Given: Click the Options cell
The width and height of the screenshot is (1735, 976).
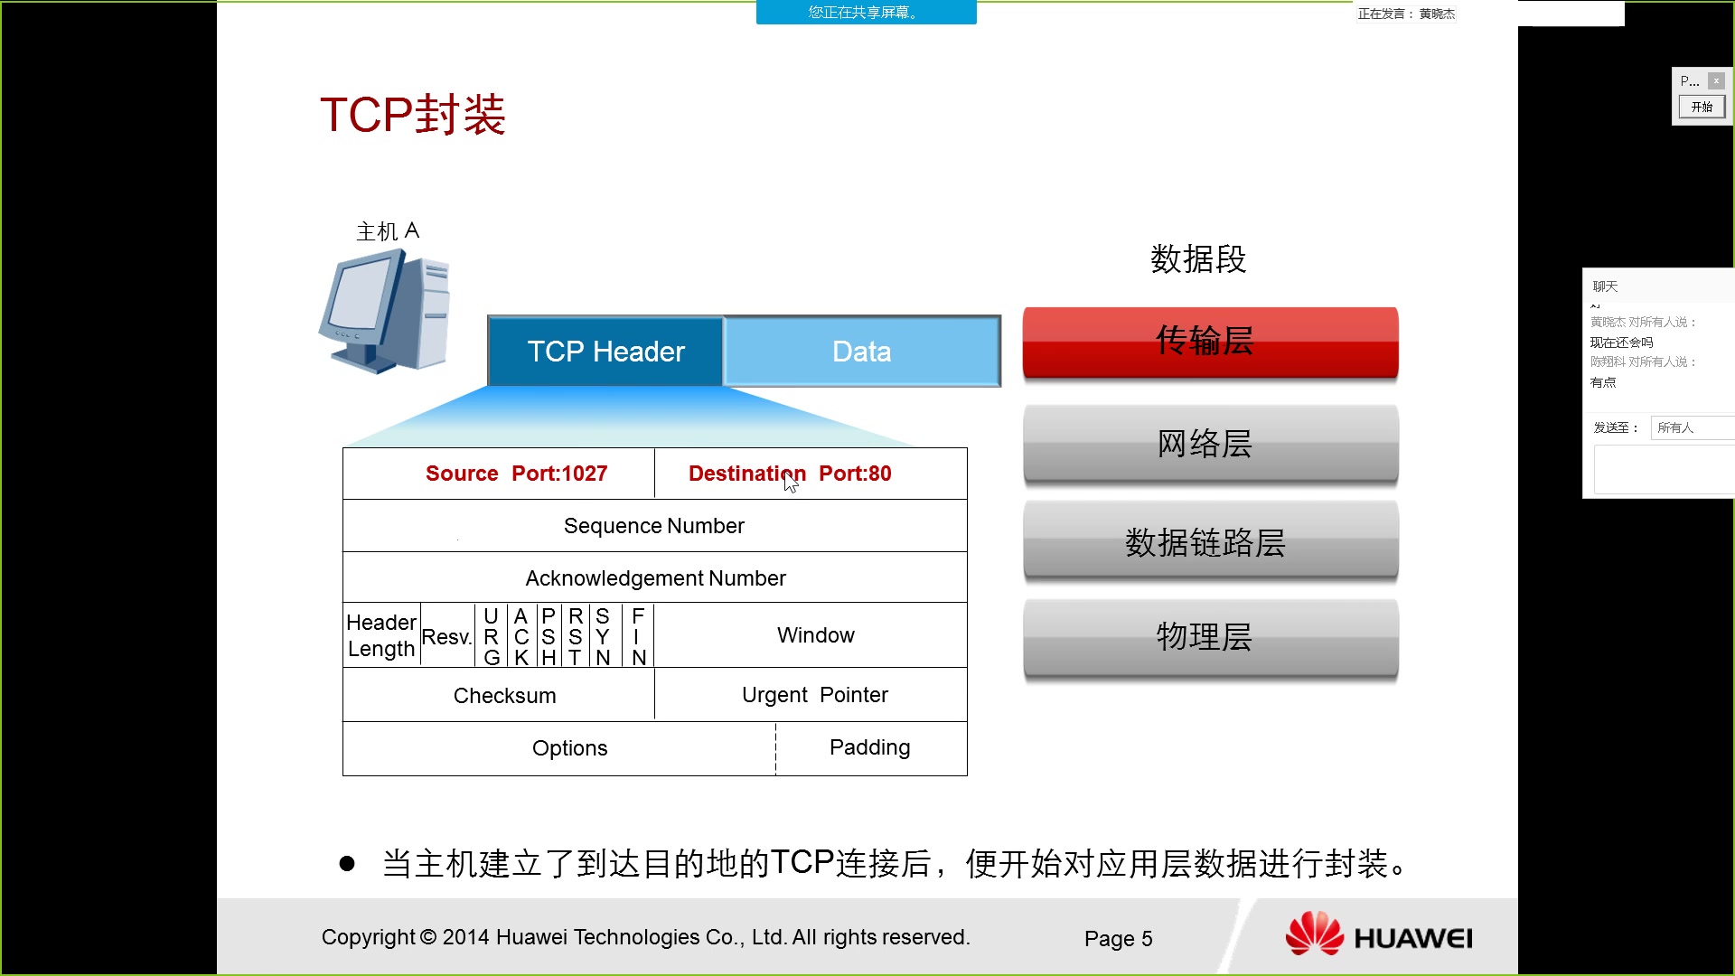Looking at the screenshot, I should 559,748.
